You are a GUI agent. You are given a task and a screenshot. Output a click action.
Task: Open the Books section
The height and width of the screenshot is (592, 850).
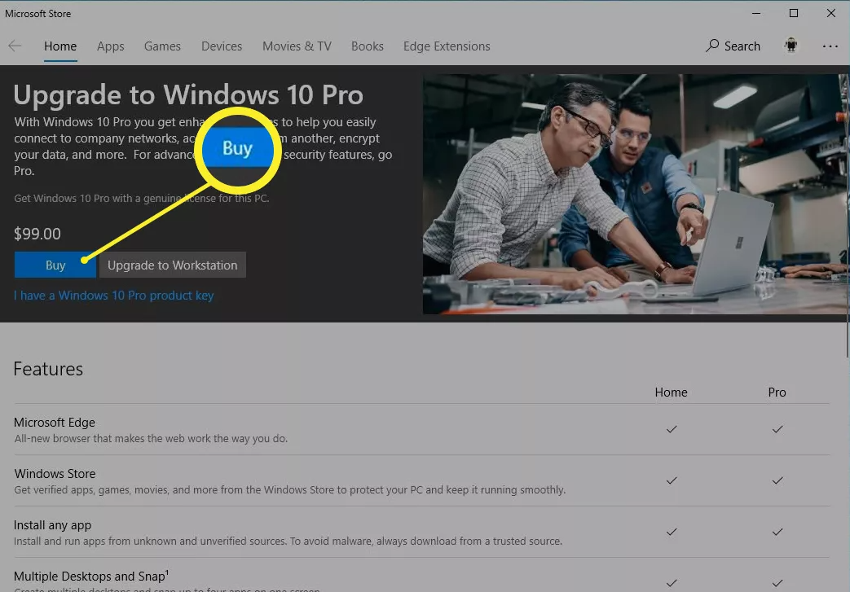click(x=367, y=46)
